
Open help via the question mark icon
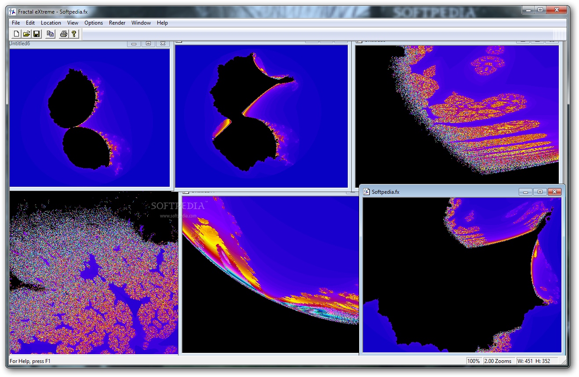[74, 34]
